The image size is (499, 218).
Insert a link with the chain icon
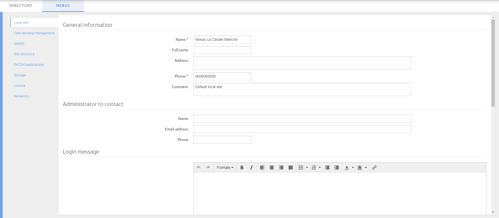point(374,168)
